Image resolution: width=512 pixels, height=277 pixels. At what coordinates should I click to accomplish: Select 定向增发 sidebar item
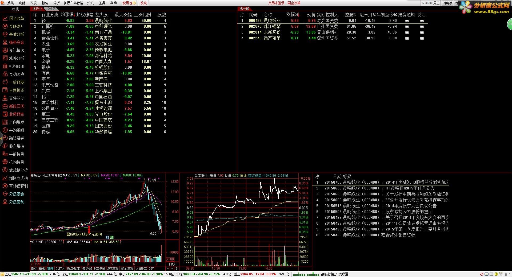[13, 122]
